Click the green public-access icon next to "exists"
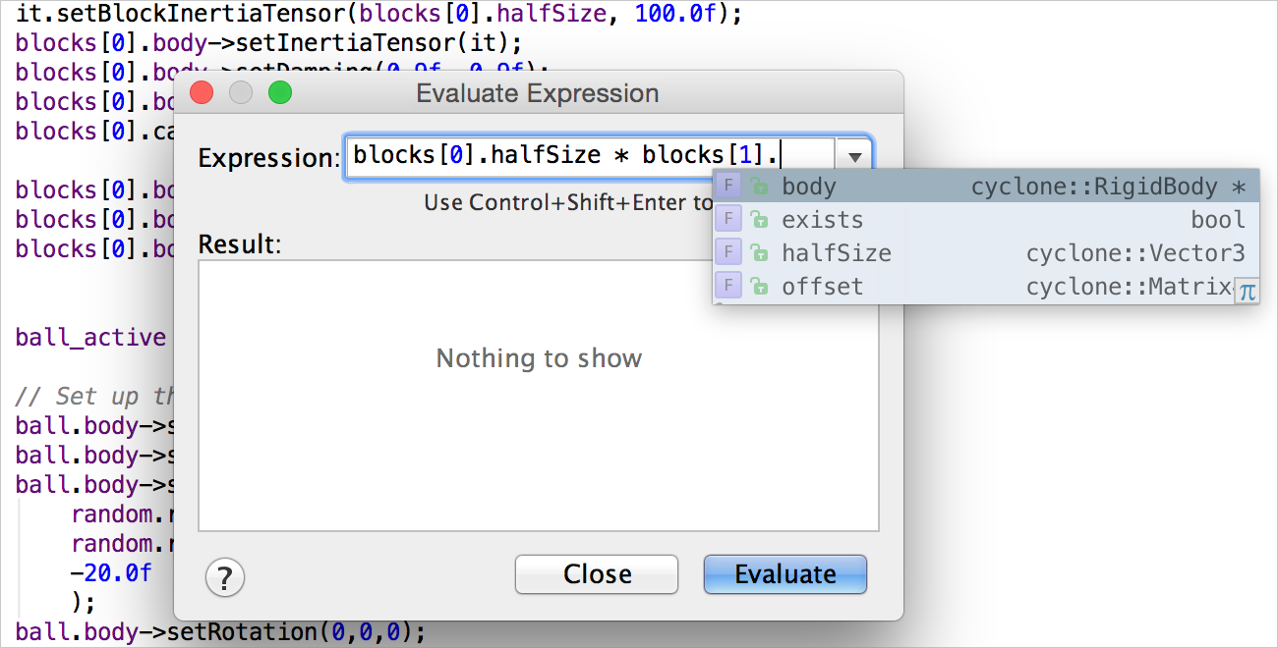The height and width of the screenshot is (648, 1278). 758,219
